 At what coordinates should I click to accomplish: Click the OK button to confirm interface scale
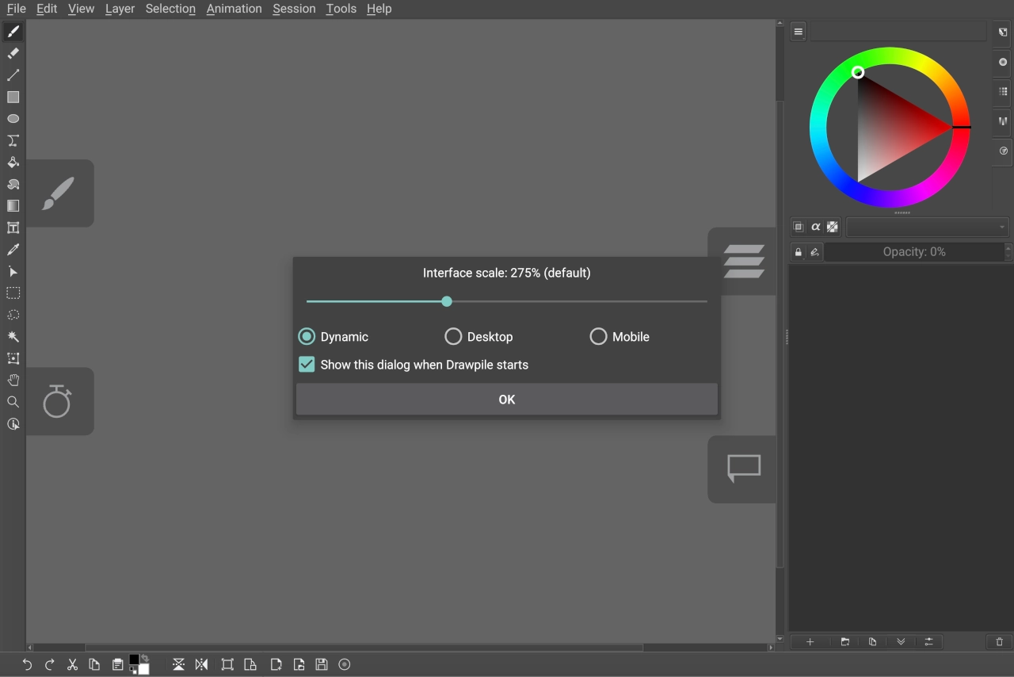506,399
